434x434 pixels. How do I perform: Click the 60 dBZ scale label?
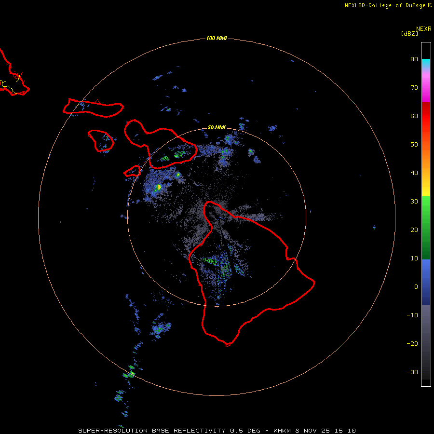(x=414, y=116)
